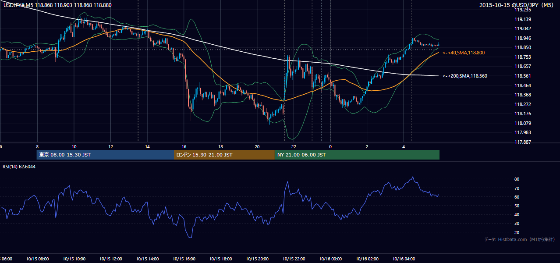Click hour label 12 under the price chart
560x263 pixels.
110,147
